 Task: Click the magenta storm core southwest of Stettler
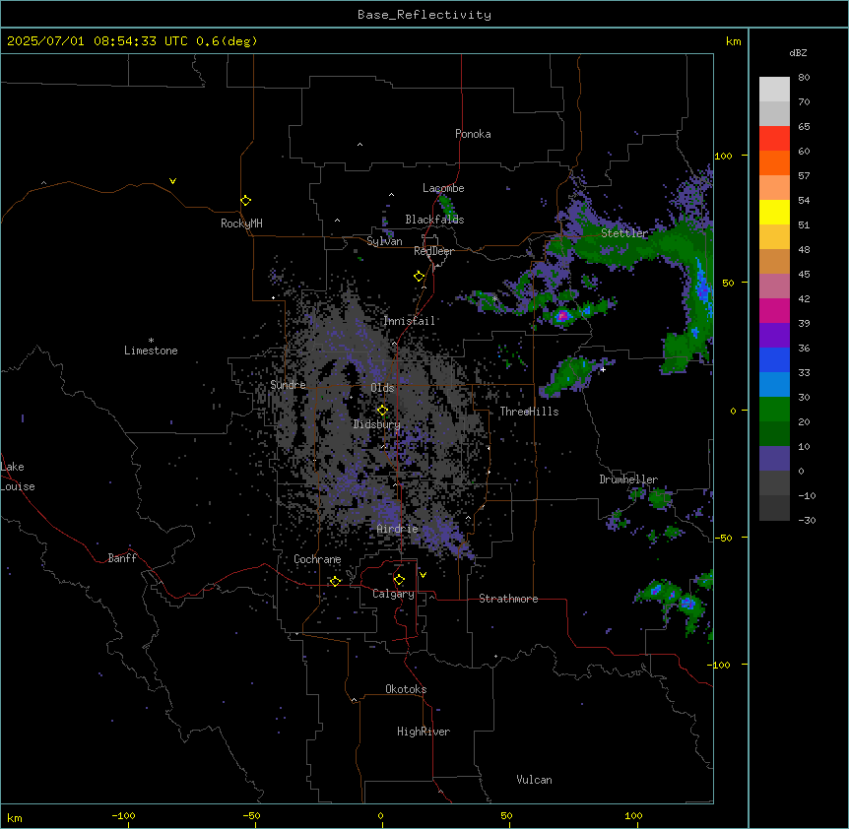tap(562, 315)
